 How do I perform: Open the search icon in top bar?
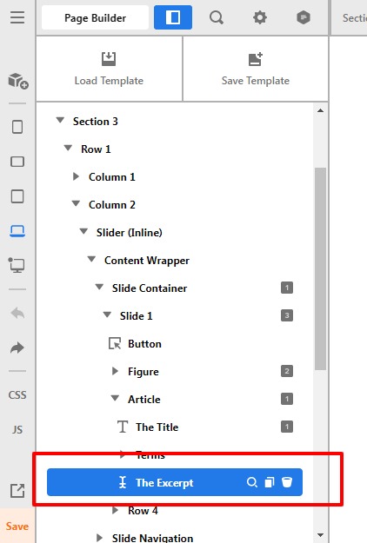tap(217, 17)
